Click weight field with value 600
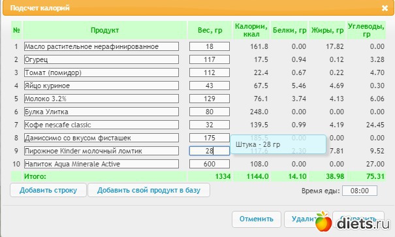 [x=210, y=164]
